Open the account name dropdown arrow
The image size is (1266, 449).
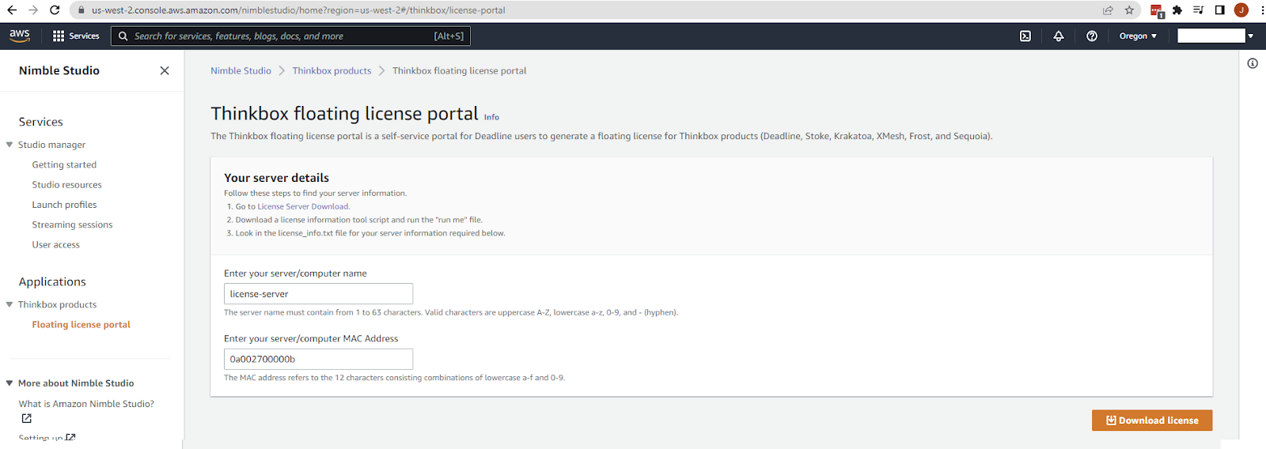1251,36
